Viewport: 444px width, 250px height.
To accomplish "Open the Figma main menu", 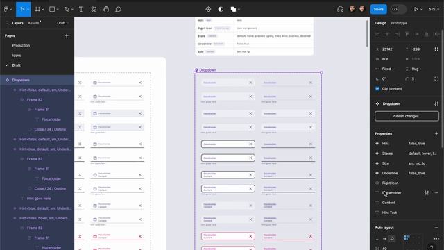I will 6,9.
